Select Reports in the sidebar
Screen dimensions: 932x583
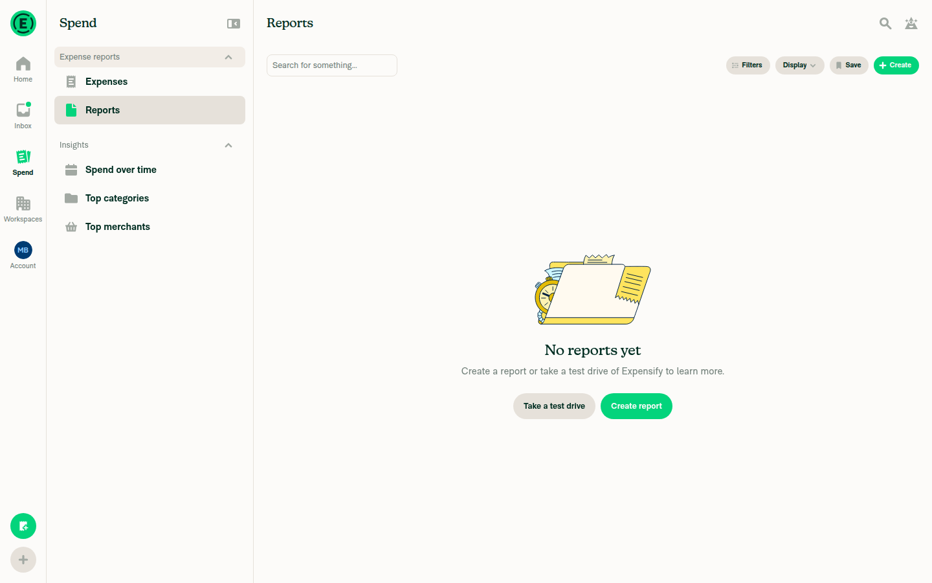click(150, 110)
